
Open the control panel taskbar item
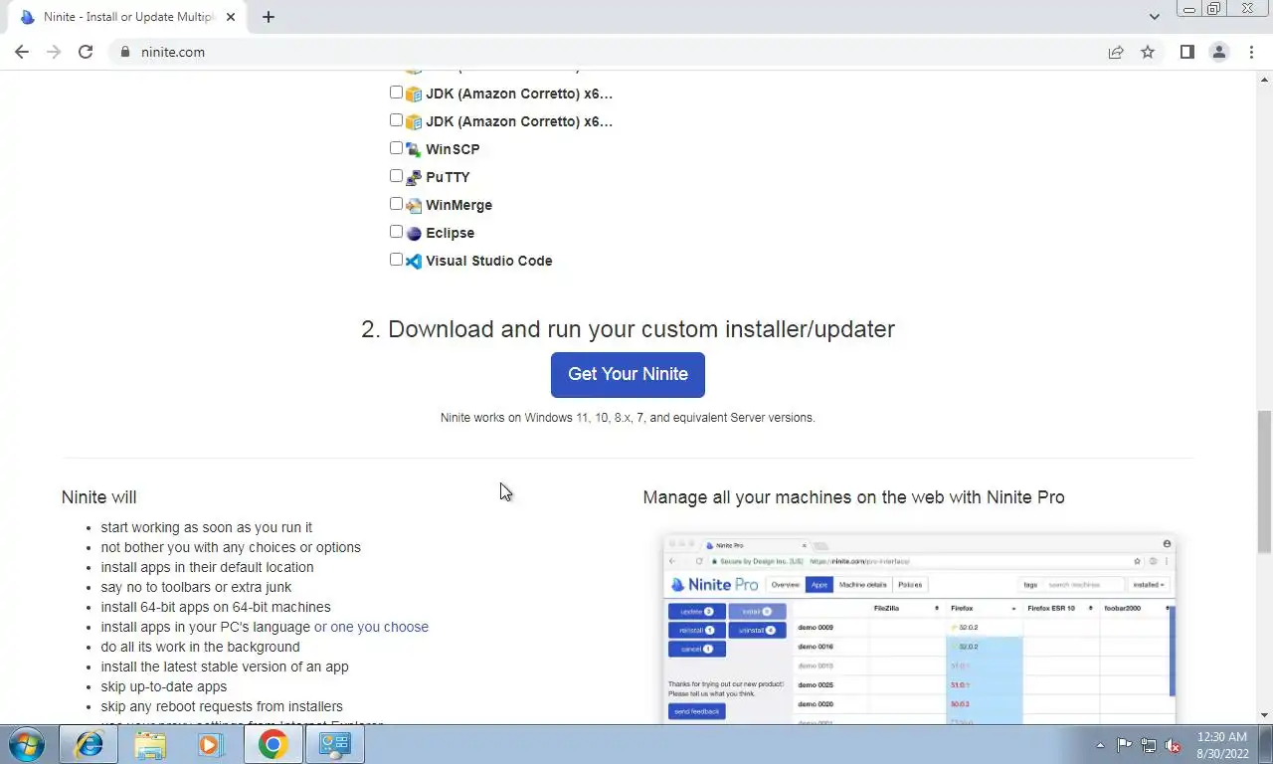tap(334, 744)
